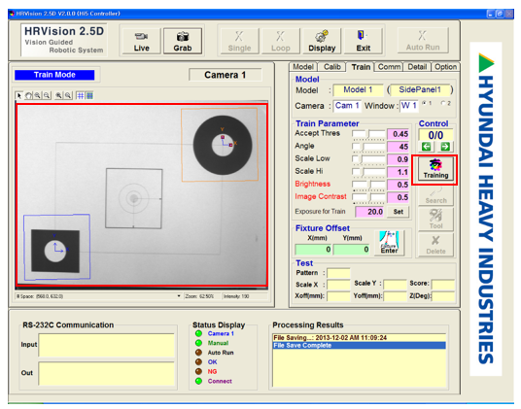Open the Tool button

click(x=435, y=220)
